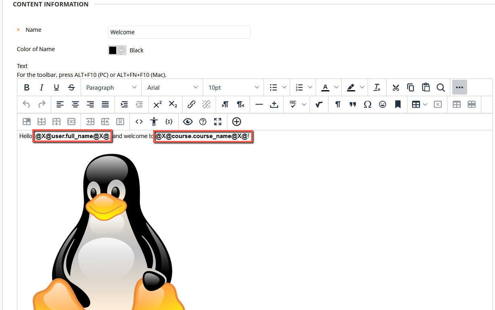This screenshot has height=310, width=495.
Task: Insert table row before
Action: click(42, 121)
